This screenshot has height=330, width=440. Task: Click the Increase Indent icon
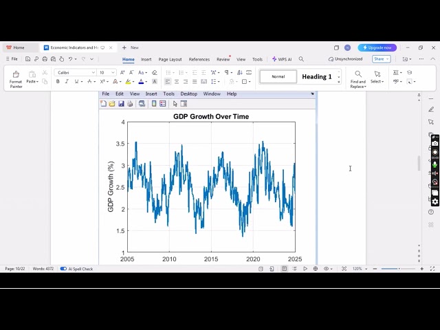[203, 73]
